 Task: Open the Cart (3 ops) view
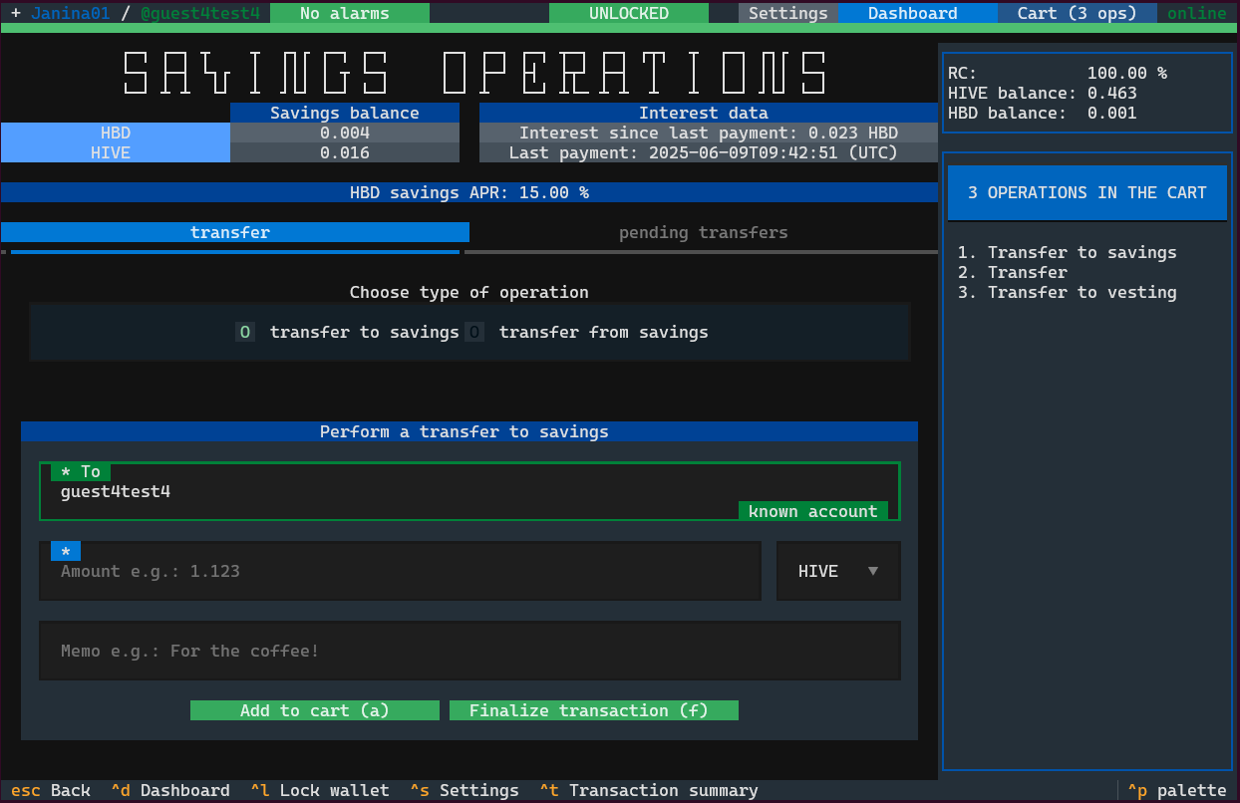(x=1078, y=13)
